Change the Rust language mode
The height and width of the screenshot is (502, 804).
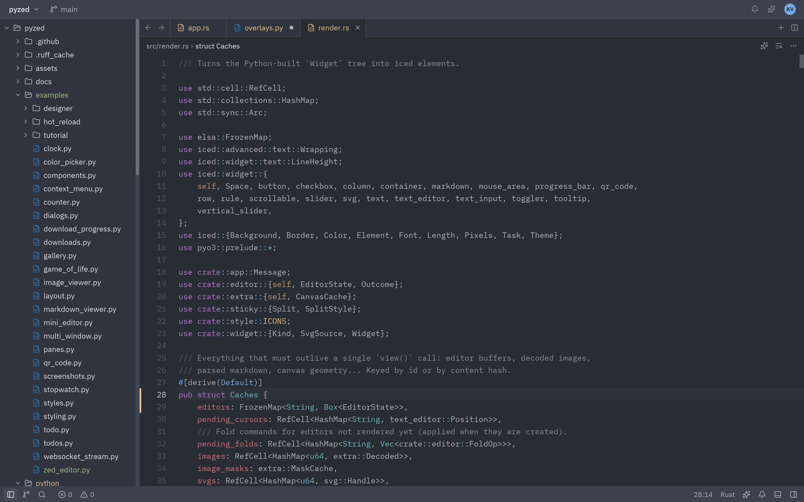click(x=727, y=494)
